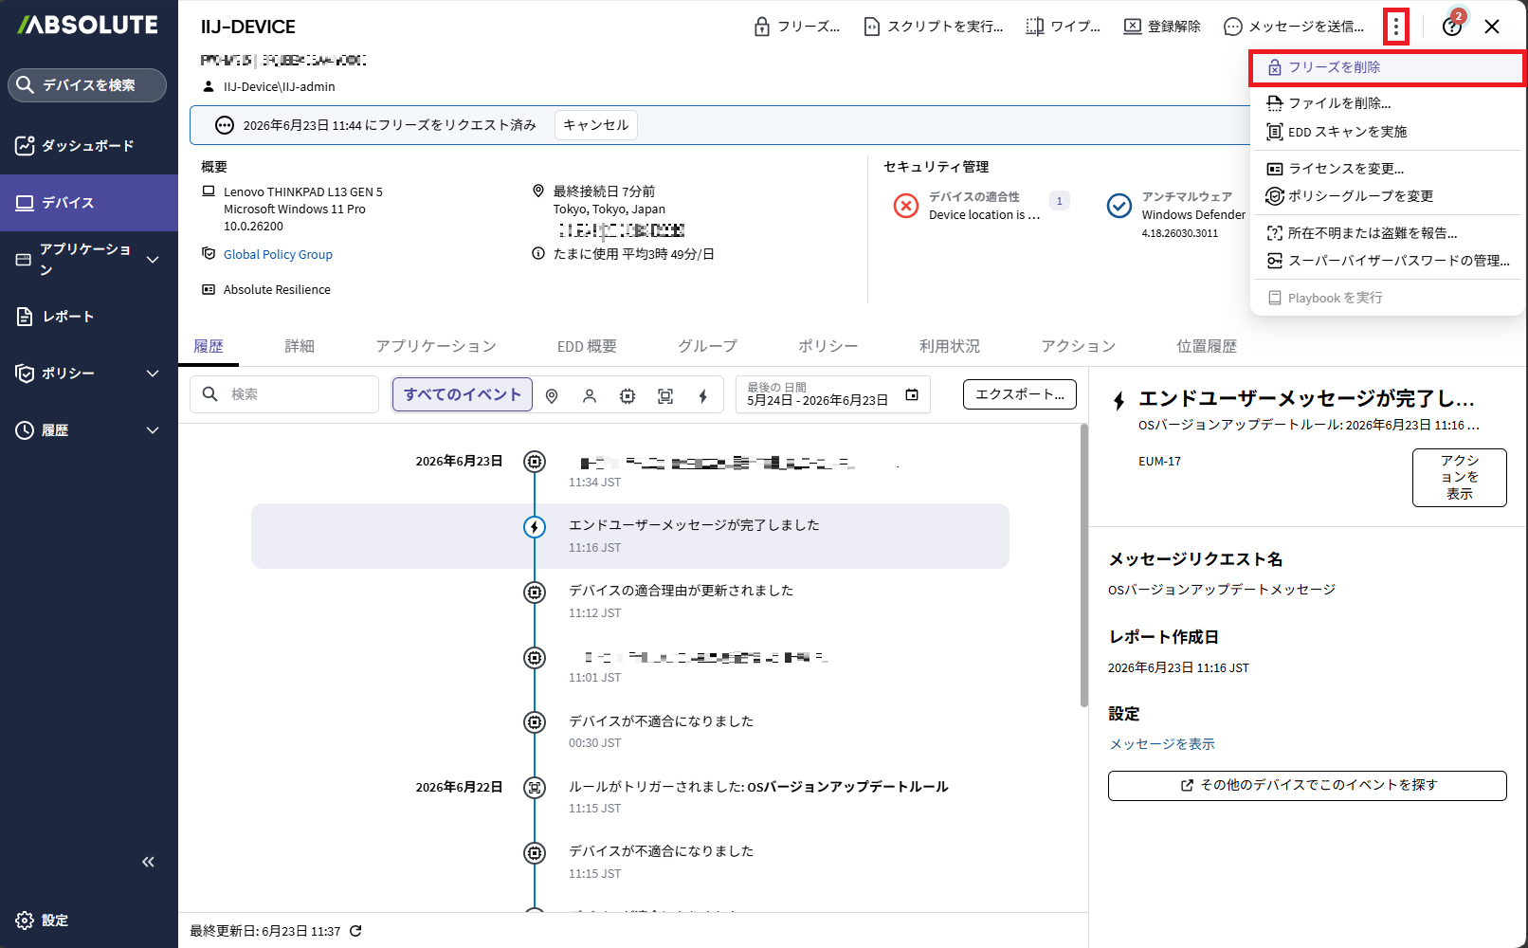
Task: Switch to ポリシー tab
Action: [828, 347]
